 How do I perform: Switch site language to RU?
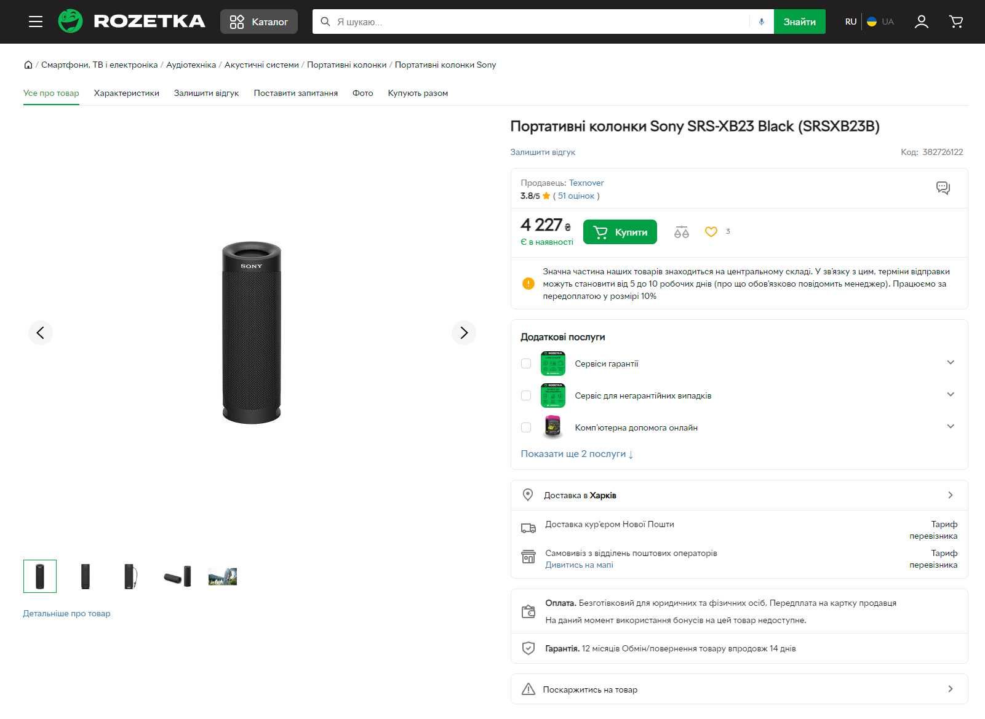[851, 22]
